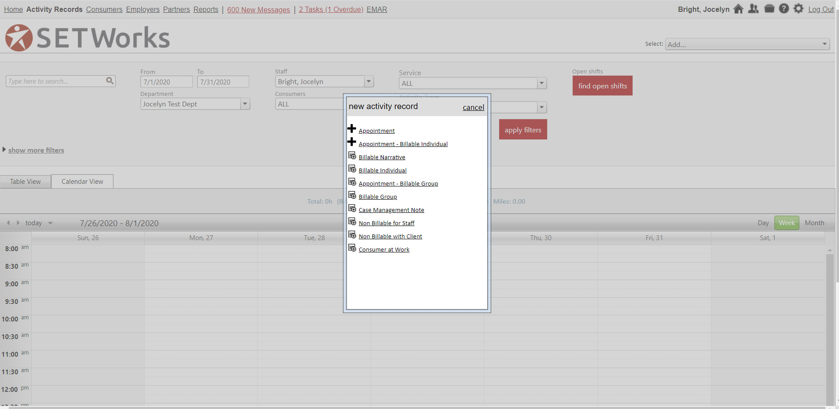Open the dropdown arrow left of apply filters
The width and height of the screenshot is (839, 409).
click(541, 107)
